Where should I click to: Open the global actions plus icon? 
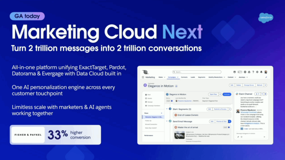tap(245, 72)
